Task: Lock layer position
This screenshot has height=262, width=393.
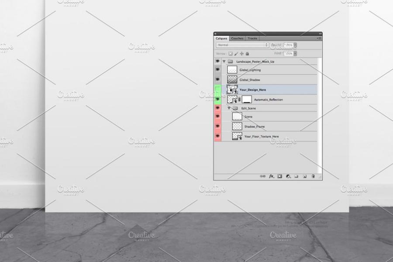Action: (242, 54)
